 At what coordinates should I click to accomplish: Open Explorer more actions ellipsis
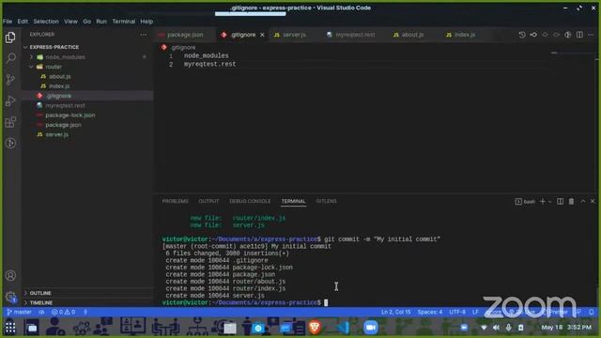coord(144,35)
